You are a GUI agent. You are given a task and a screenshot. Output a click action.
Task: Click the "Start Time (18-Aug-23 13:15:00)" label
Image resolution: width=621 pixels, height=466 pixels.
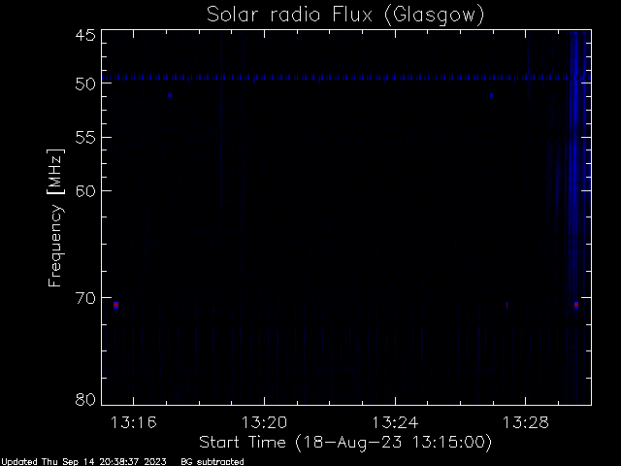[345, 443]
